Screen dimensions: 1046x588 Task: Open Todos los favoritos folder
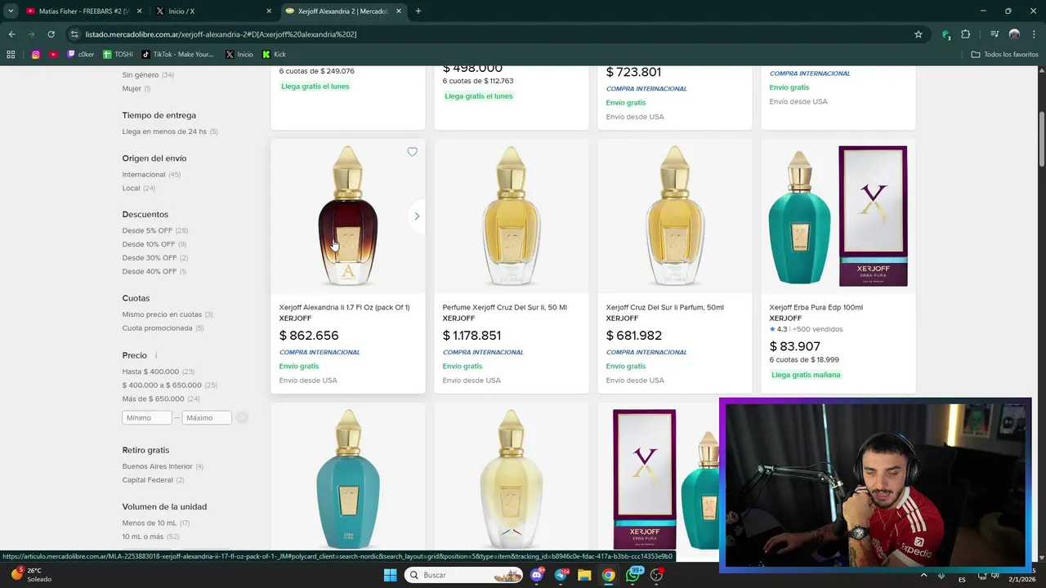click(1004, 55)
